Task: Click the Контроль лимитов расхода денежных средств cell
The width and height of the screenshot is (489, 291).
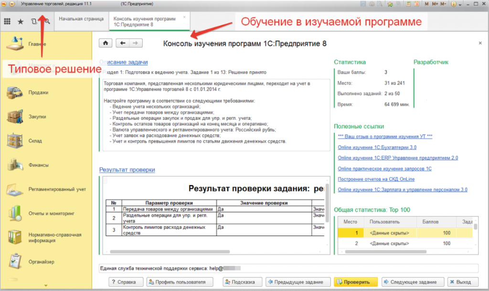Action: 169,230
